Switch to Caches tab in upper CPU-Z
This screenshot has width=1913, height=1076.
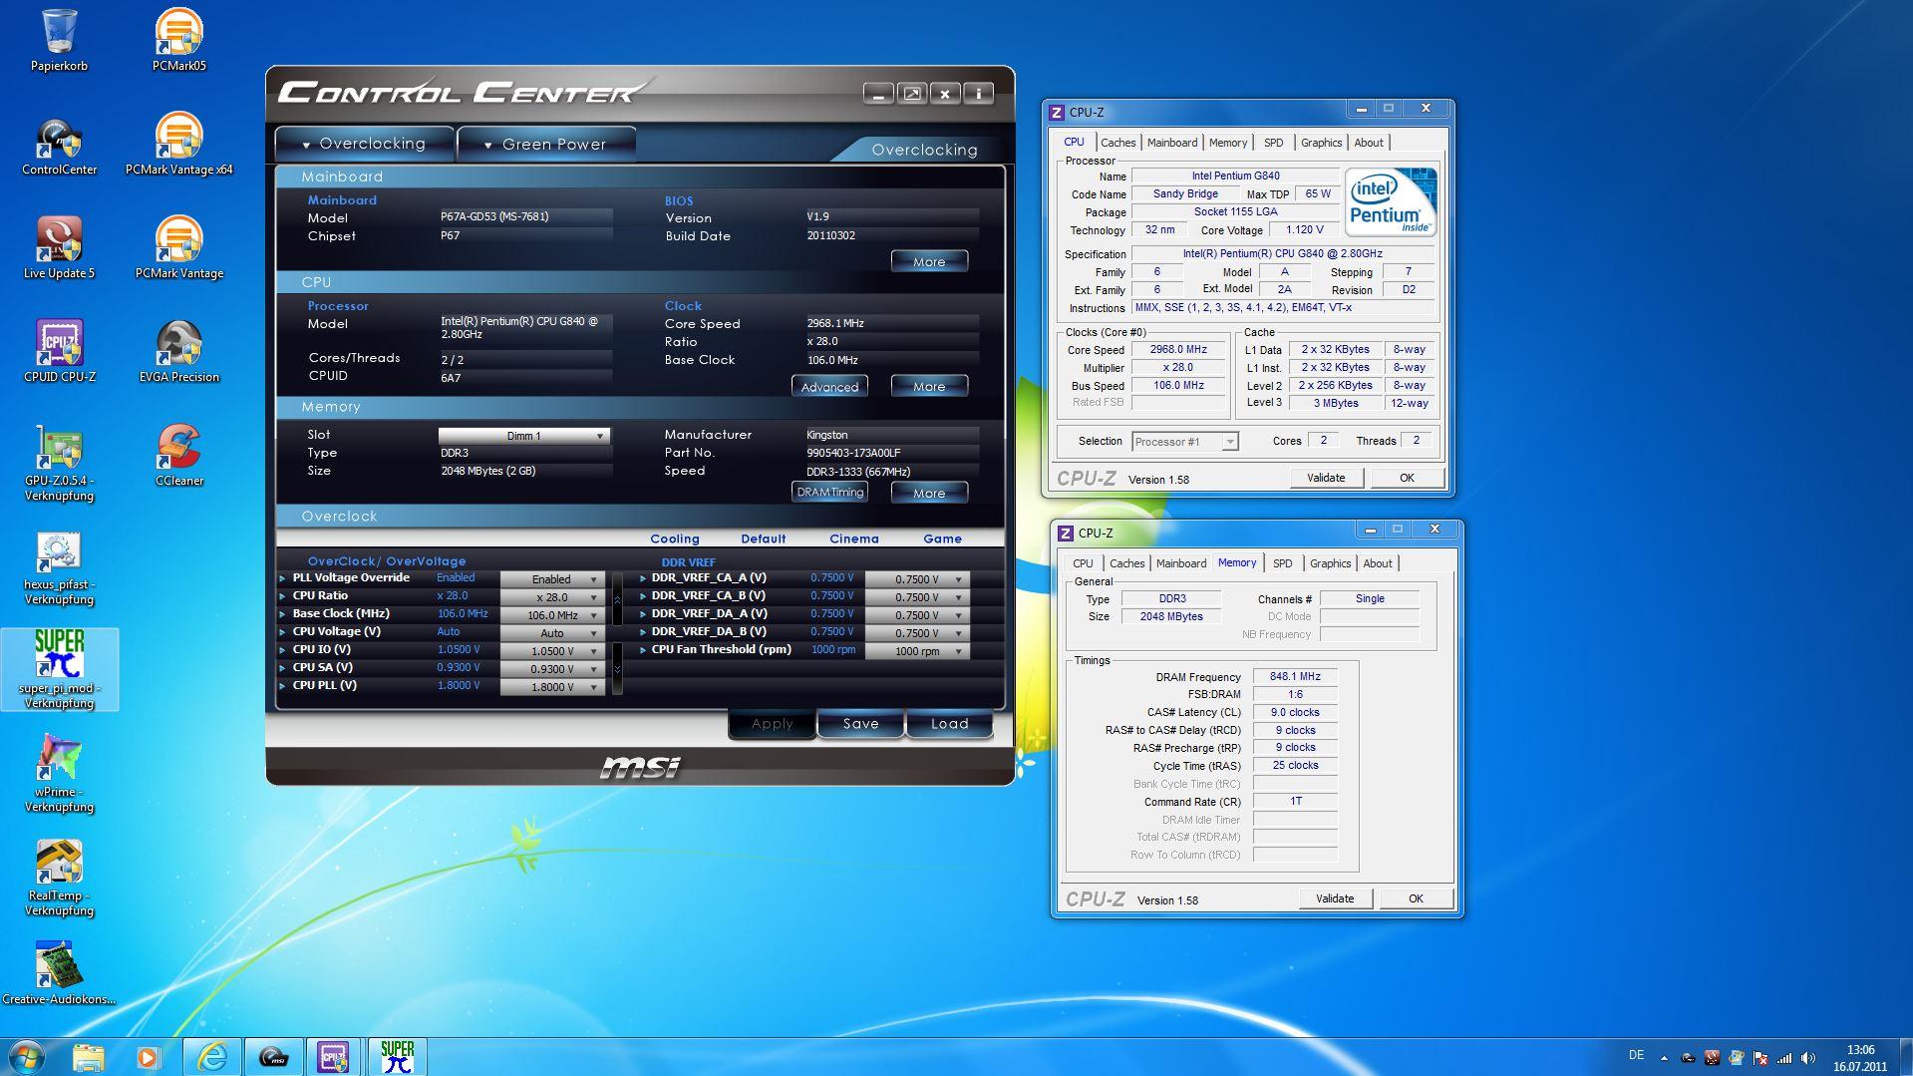tap(1117, 143)
